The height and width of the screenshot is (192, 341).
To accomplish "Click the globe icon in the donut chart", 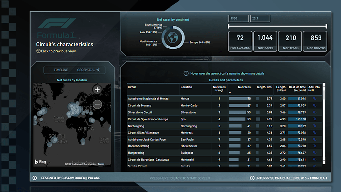I will [x=173, y=38].
